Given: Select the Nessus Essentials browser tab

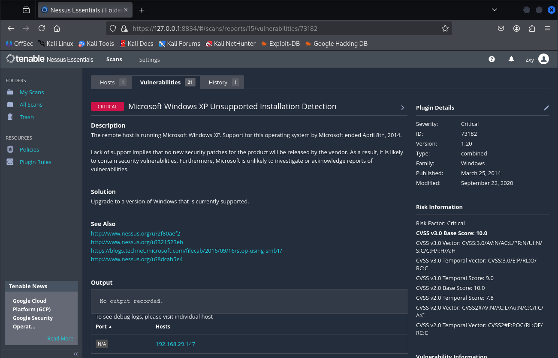Looking at the screenshot, I should click(x=85, y=10).
